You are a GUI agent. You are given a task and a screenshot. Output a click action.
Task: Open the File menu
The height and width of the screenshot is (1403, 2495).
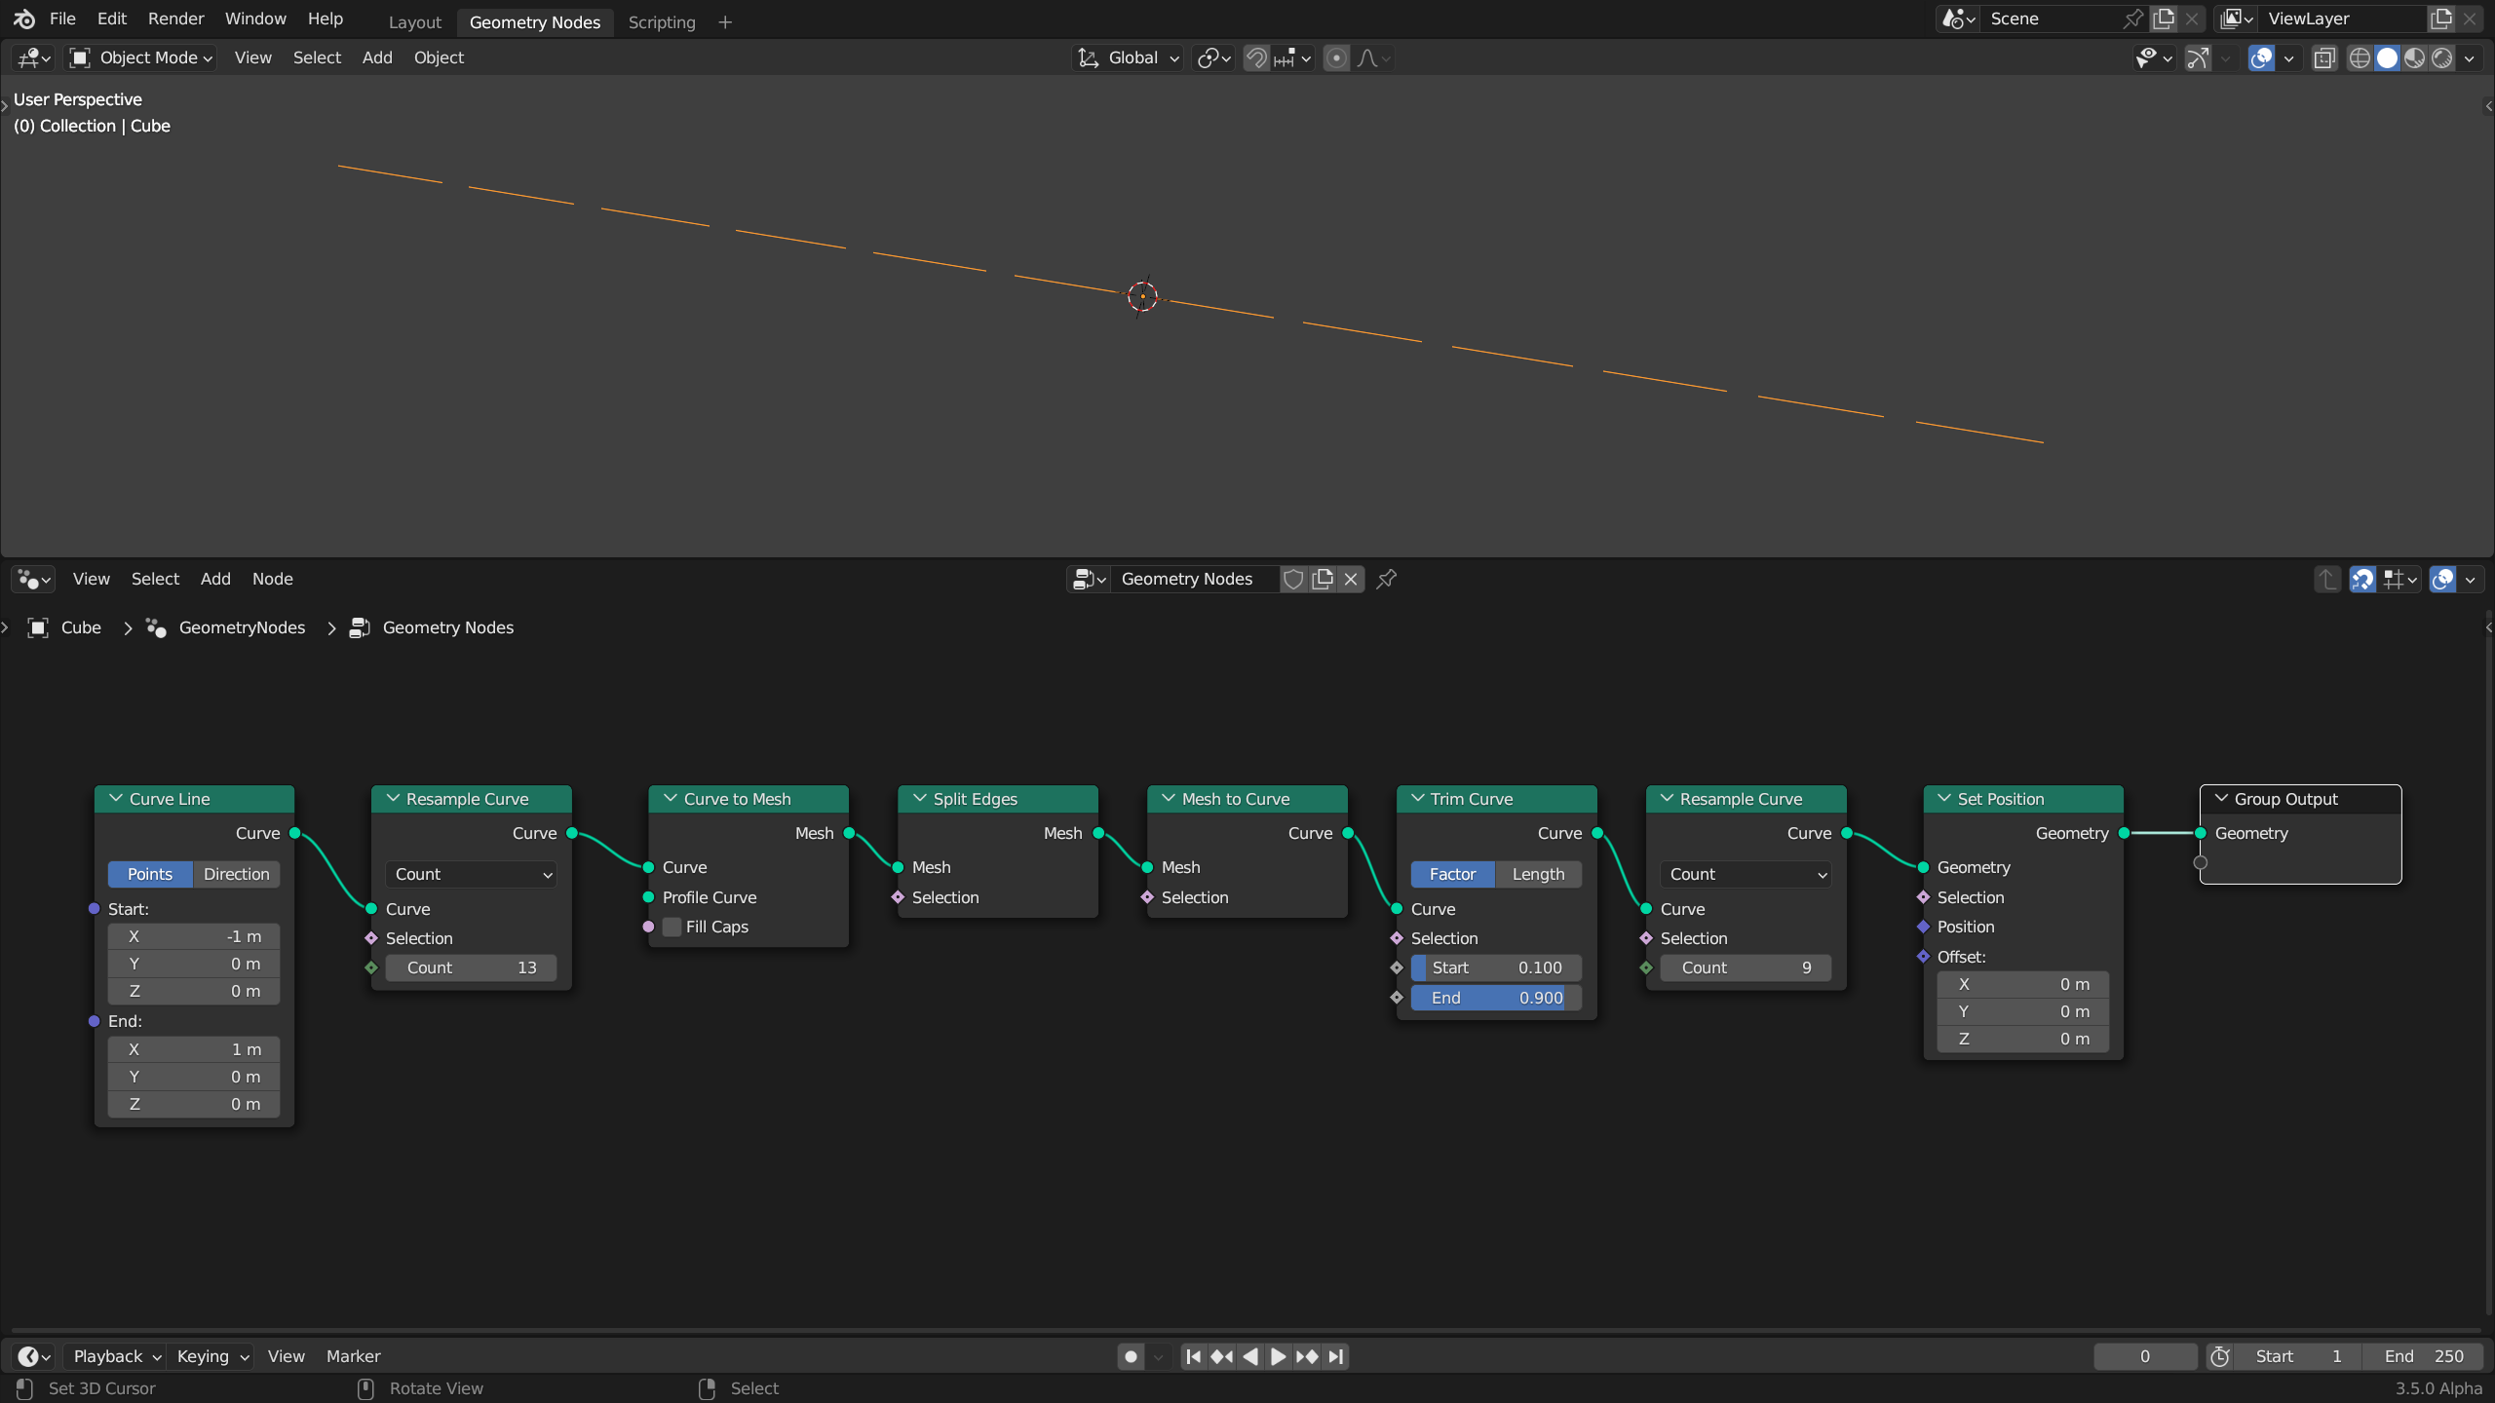tap(62, 19)
